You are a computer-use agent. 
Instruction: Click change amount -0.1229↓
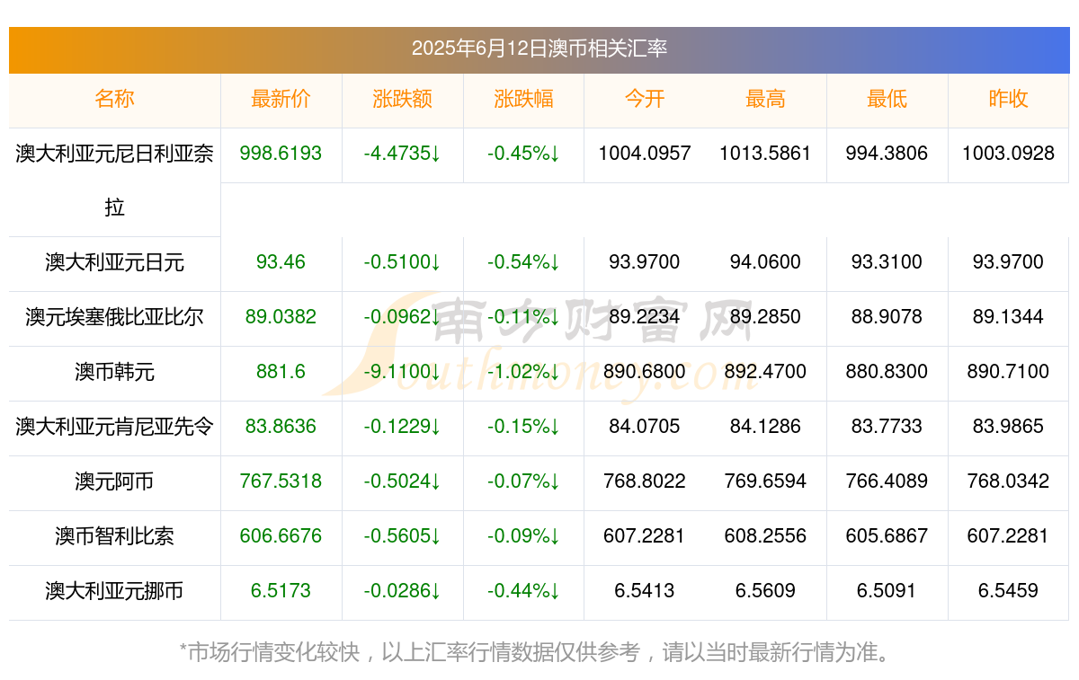[402, 427]
